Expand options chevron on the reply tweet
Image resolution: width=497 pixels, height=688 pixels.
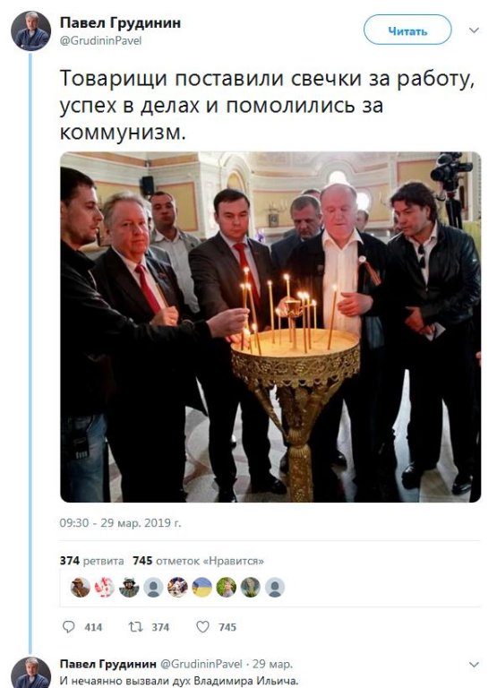point(475,665)
